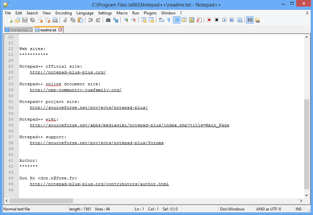Image resolution: width=313 pixels, height=215 pixels.
Task: Close document with menu bar X
Action: pos(307,13)
